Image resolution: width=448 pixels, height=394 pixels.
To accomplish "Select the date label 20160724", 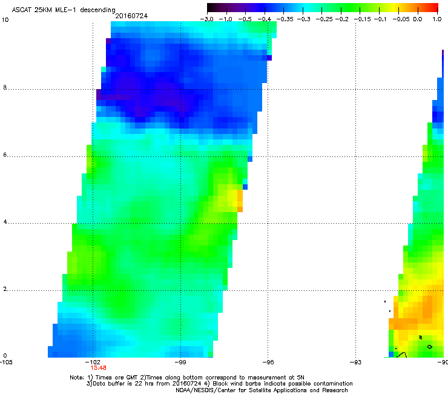I will click(131, 16).
